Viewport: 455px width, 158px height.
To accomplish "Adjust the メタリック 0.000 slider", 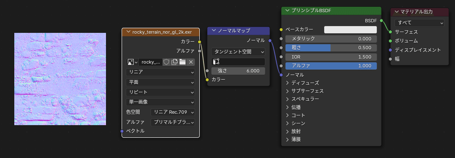I will pos(331,39).
